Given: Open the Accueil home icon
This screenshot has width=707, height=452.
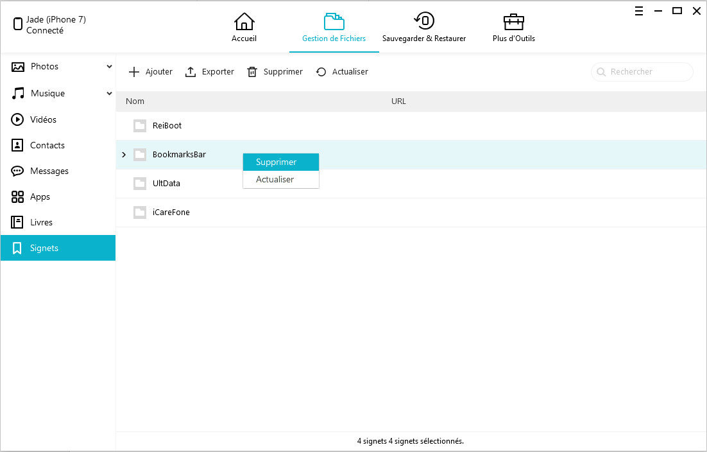Looking at the screenshot, I should [x=244, y=21].
